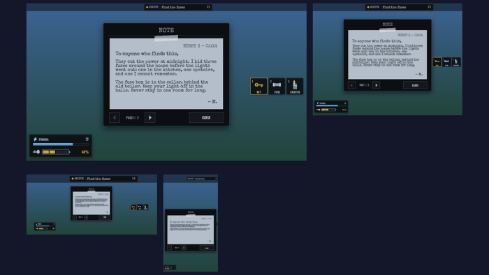Go to previous note page in top-right preview
This screenshot has height=275, width=489.
coord(352,85)
